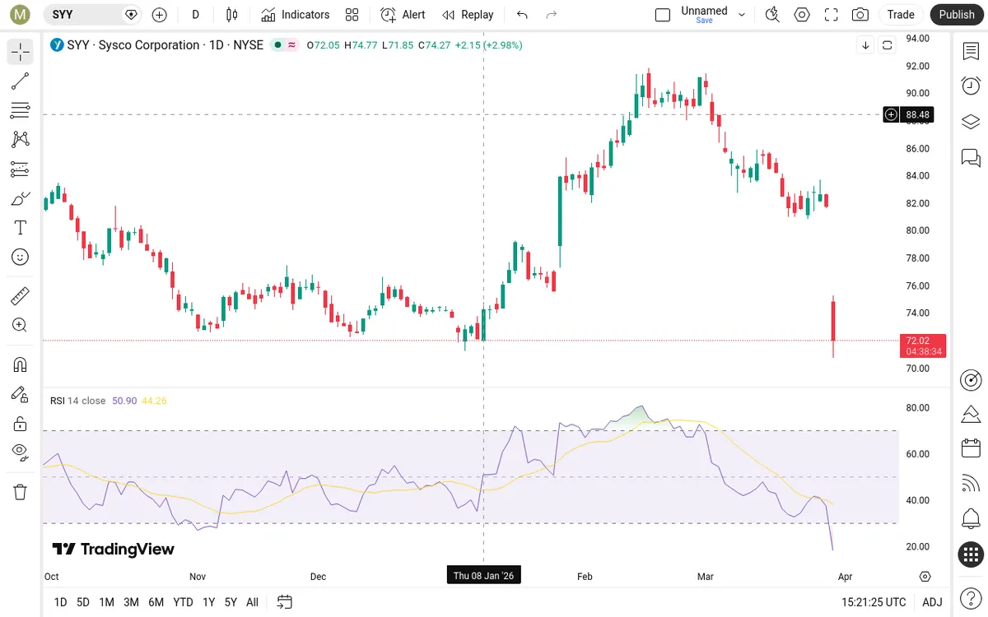
Task: Select the 3M time range
Action: click(x=131, y=602)
